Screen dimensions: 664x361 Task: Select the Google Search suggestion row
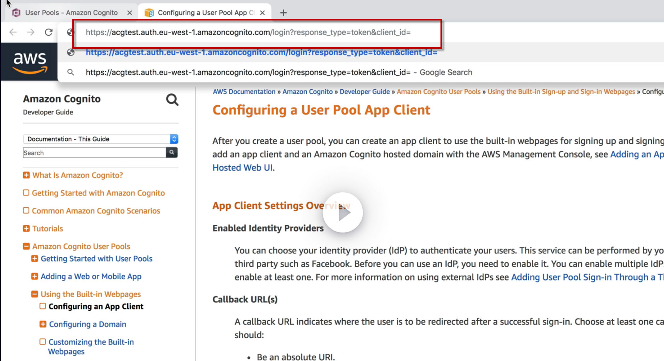tap(278, 72)
